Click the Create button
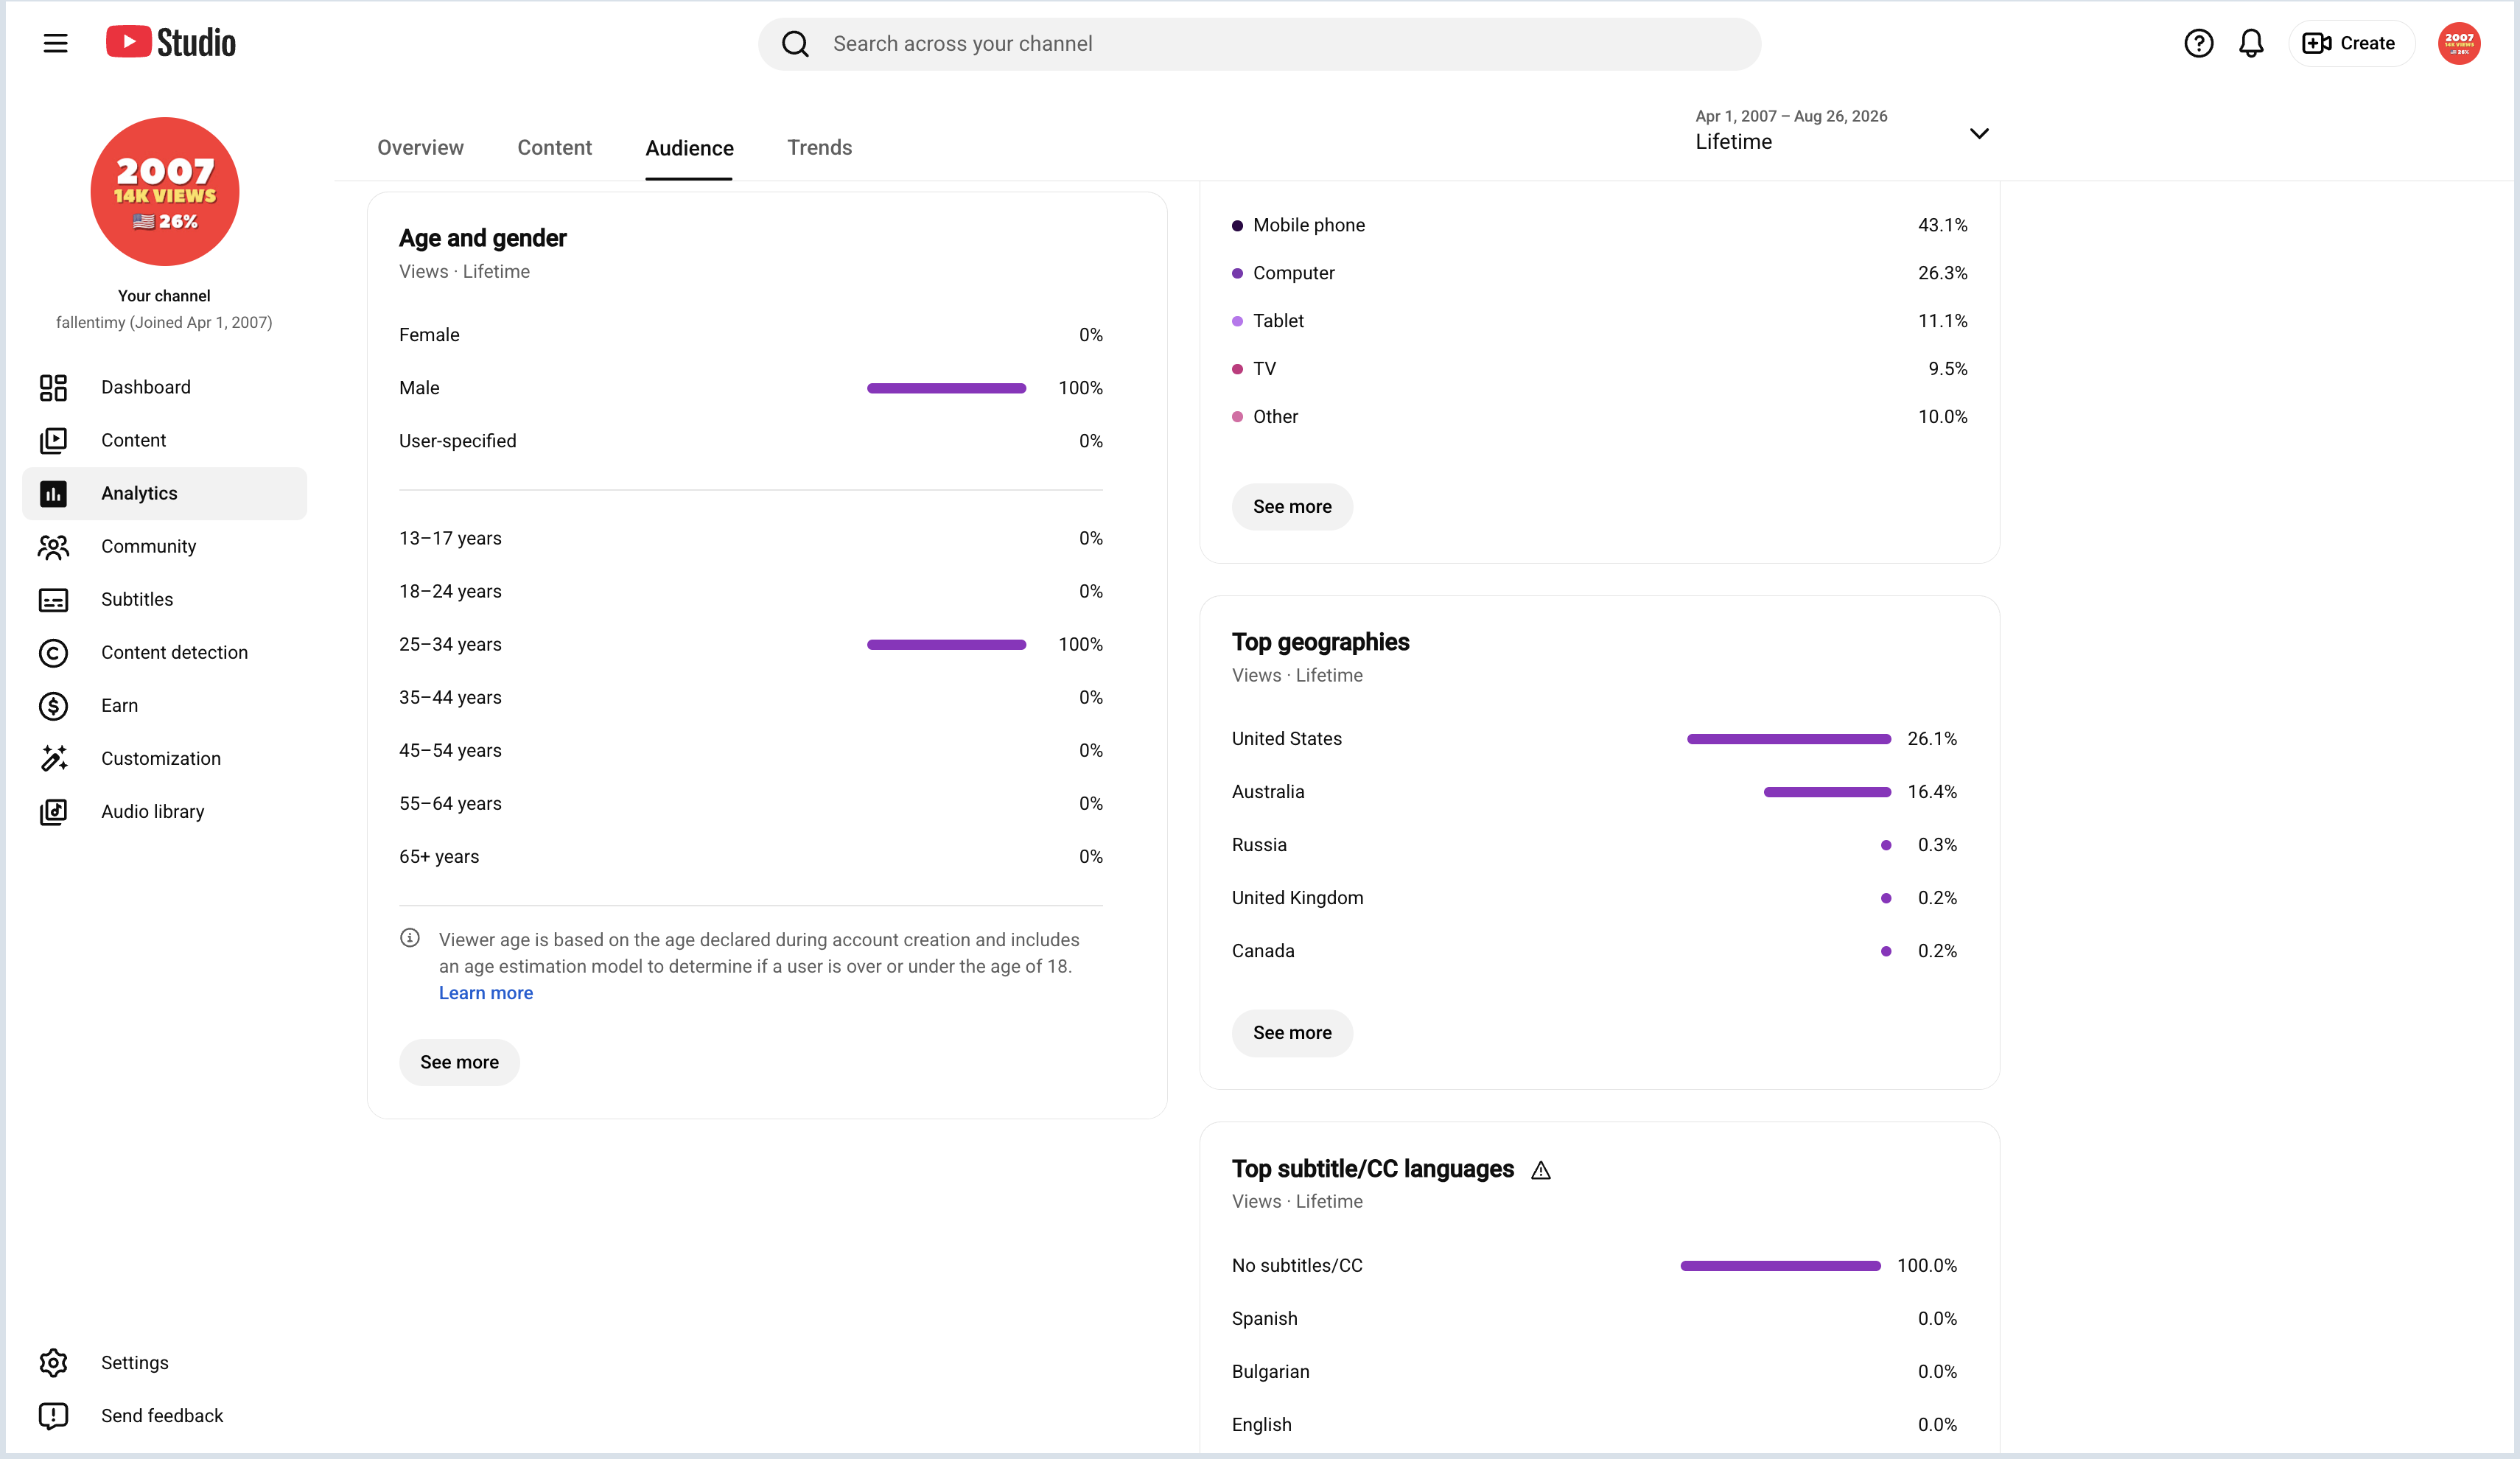The height and width of the screenshot is (1459, 2520). 2350,43
